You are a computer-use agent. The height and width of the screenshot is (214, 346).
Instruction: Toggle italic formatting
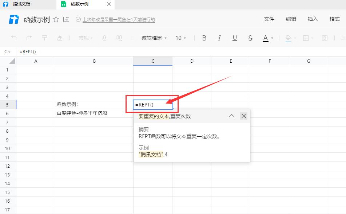pyautogui.click(x=219, y=38)
